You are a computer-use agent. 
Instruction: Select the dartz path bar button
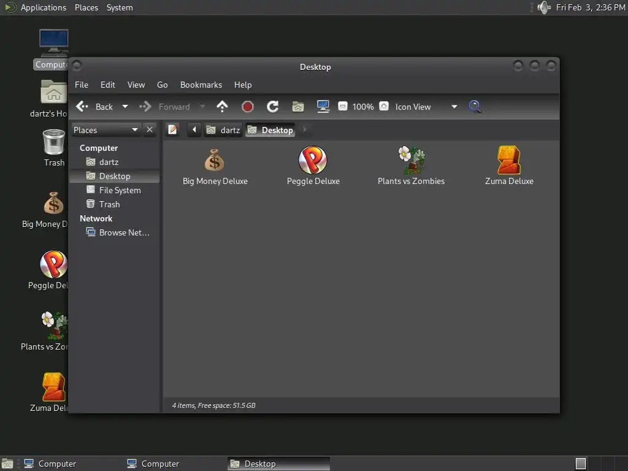[223, 130]
